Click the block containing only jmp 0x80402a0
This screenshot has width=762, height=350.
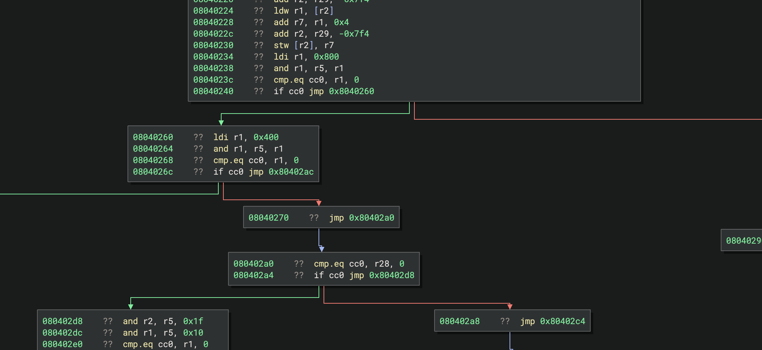pyautogui.click(x=321, y=217)
